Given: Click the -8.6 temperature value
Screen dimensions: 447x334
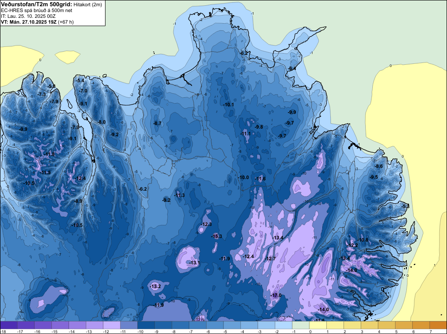Looking at the screenshot, I should (x=379, y=166).
